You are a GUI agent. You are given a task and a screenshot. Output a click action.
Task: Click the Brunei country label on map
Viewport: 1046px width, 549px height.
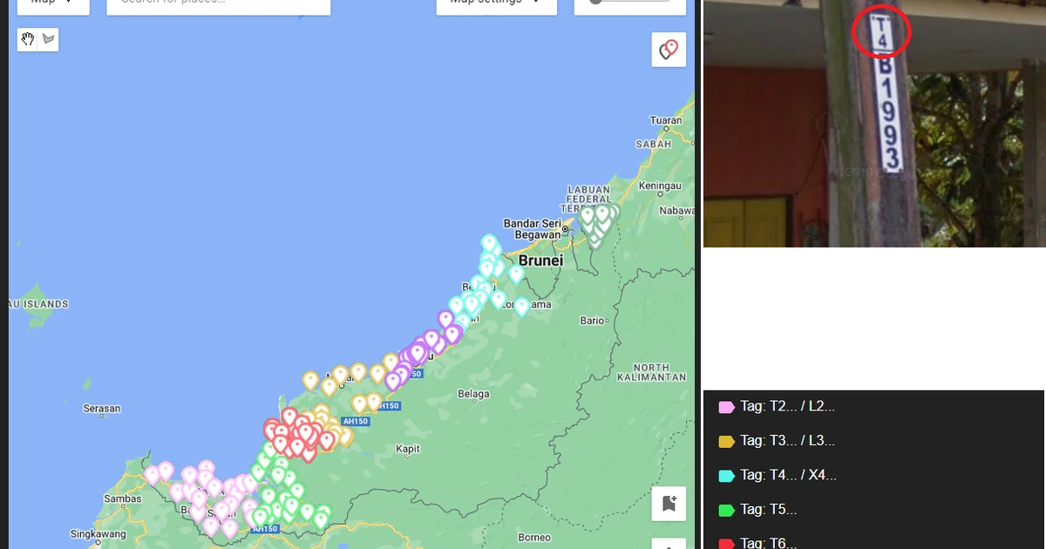(540, 261)
